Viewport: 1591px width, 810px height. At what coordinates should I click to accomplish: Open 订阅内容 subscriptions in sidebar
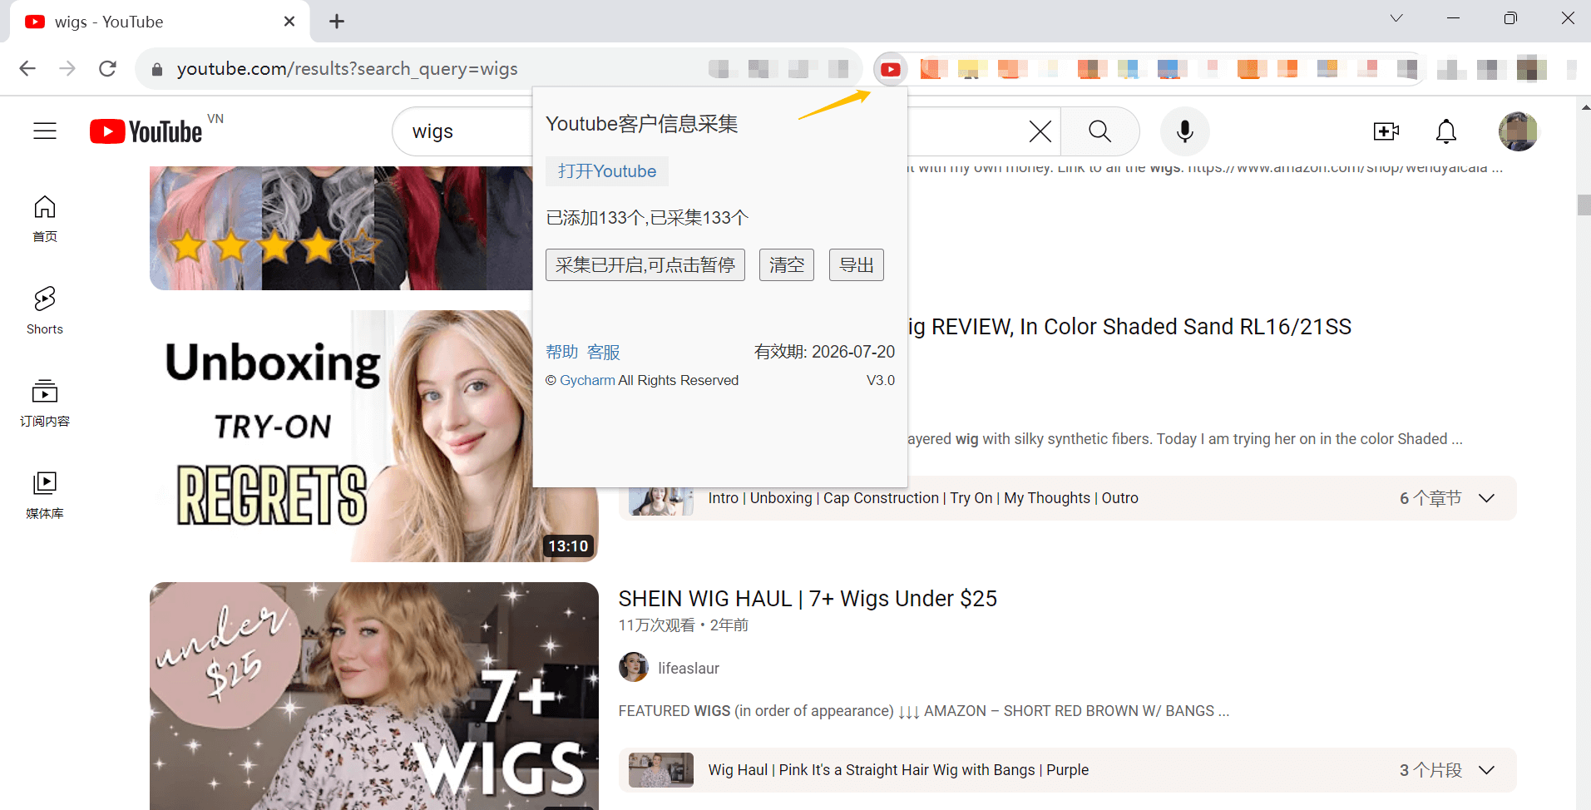pos(45,403)
